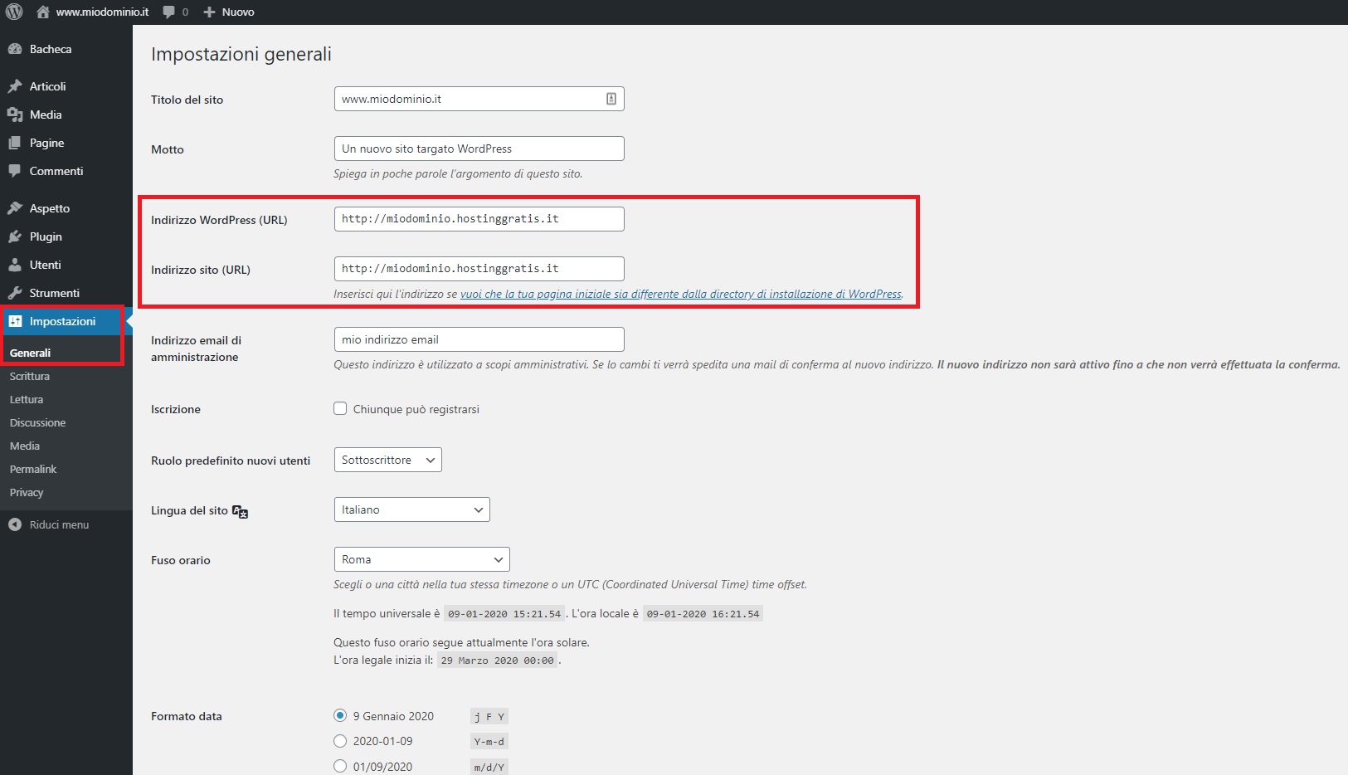The height and width of the screenshot is (775, 1348).
Task: Click the home icon beside www.miodominio.it
Action: click(43, 12)
